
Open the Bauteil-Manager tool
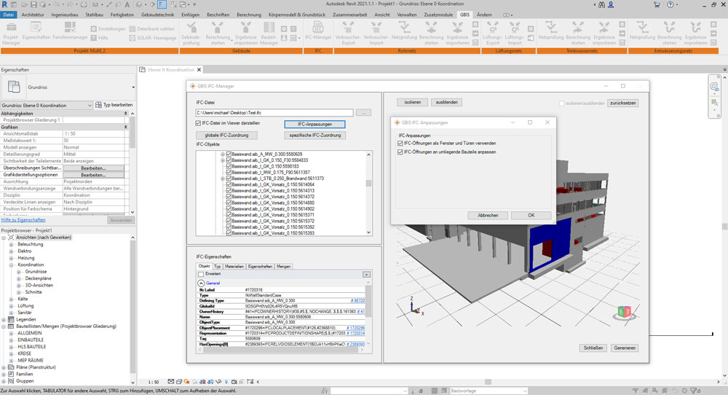tap(269, 34)
